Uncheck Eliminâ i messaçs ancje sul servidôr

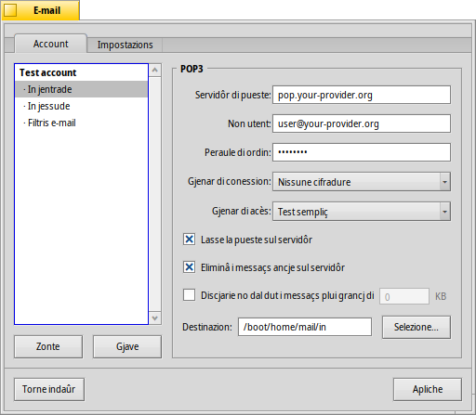click(189, 267)
